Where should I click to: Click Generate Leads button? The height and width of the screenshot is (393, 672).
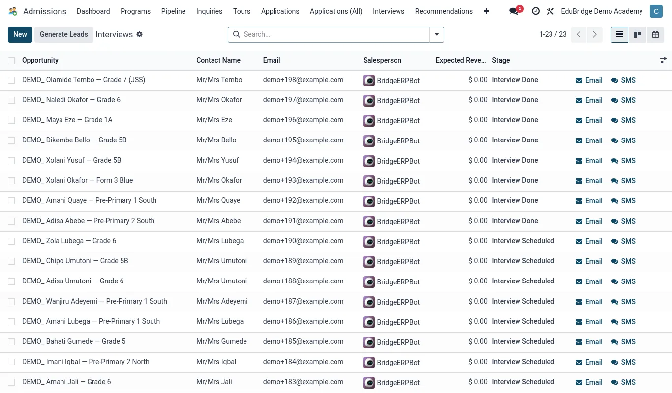click(64, 34)
